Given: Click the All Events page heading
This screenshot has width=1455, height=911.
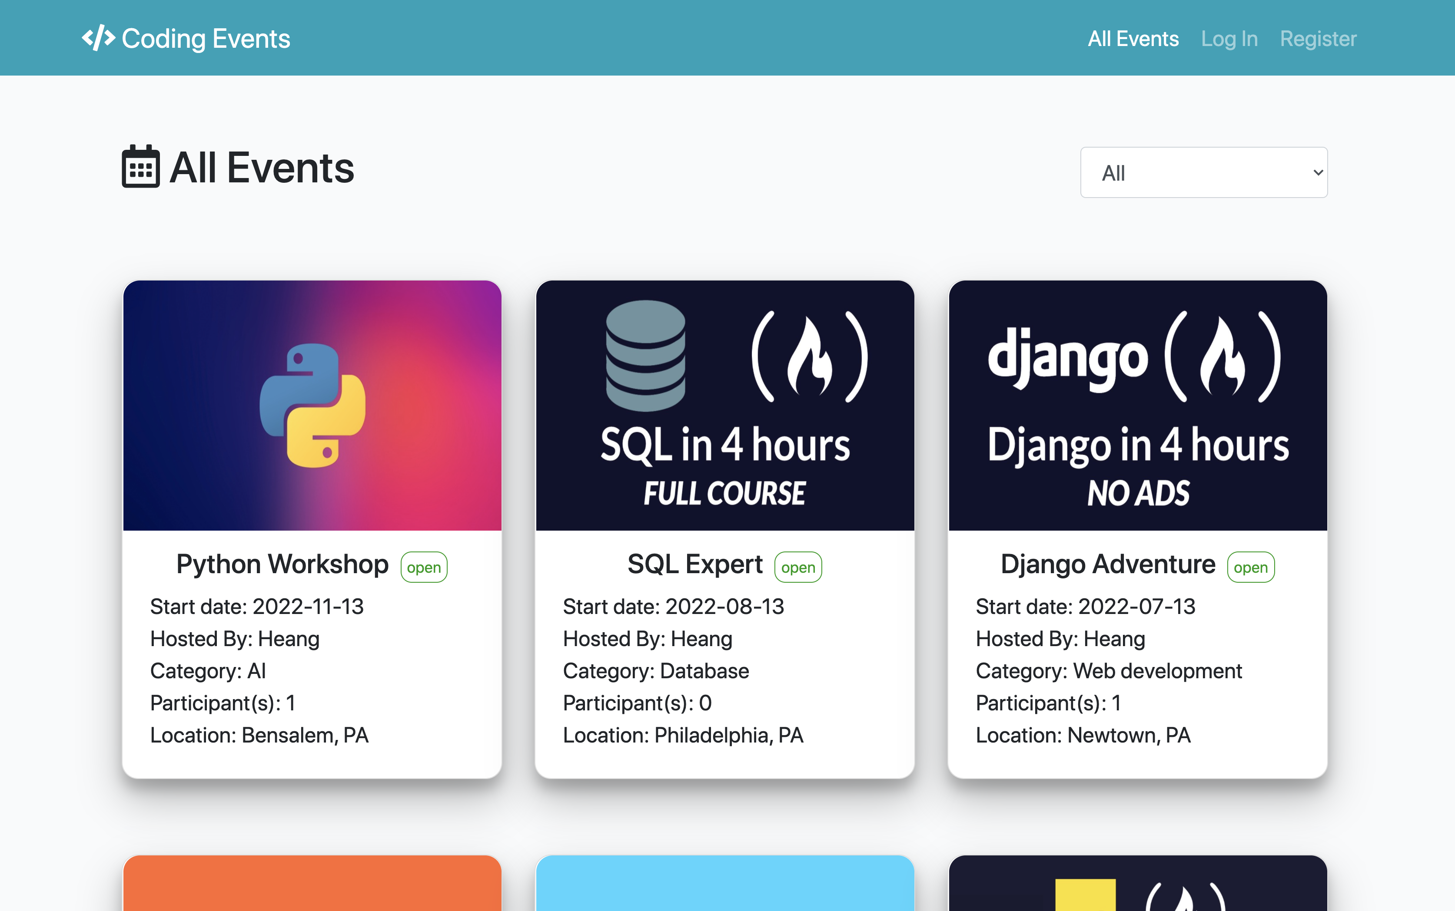Looking at the screenshot, I should click(x=262, y=168).
